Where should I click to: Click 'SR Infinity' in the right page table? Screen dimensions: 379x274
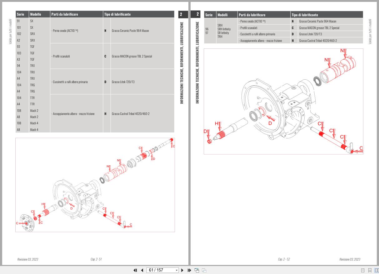[x=223, y=33]
